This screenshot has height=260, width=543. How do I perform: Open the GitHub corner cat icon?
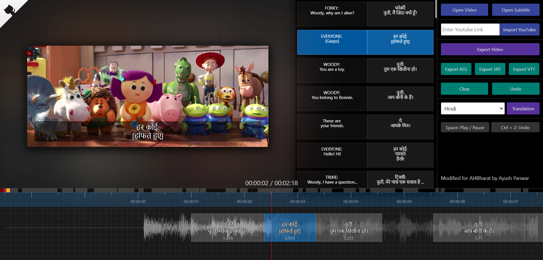click(x=9, y=9)
